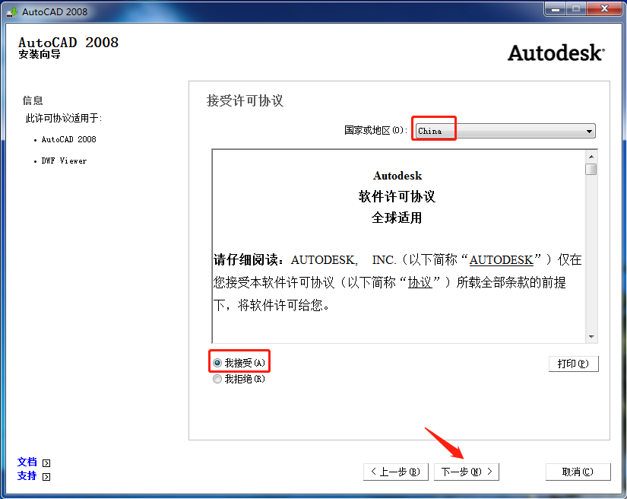Click the 打印(P) button
627x499 pixels.
[x=573, y=364]
